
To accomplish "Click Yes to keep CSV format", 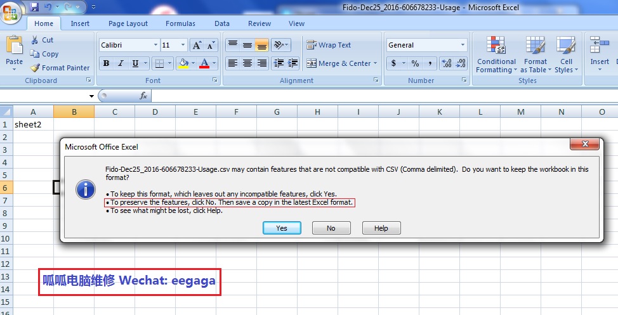I will [x=282, y=228].
